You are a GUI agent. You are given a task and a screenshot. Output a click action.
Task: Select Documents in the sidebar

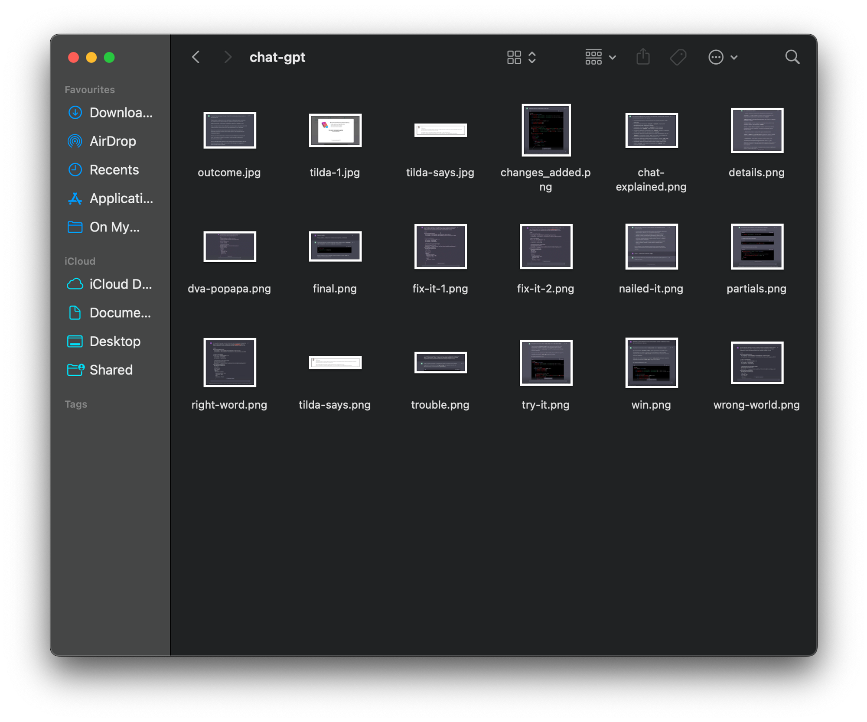[120, 313]
